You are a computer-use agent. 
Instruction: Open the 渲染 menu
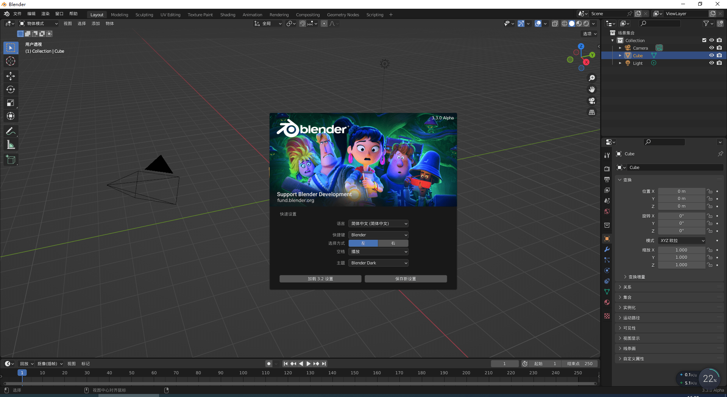tap(45, 14)
